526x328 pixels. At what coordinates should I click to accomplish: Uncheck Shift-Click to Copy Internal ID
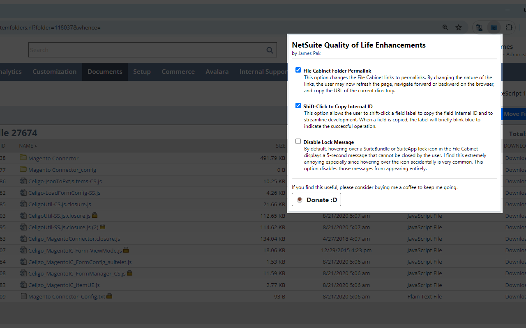[x=298, y=105]
